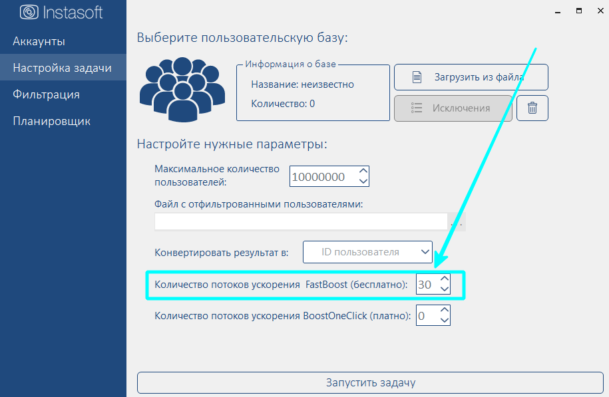This screenshot has height=397, width=609.
Task: Click the Название: неизвестно text
Action: (303, 84)
